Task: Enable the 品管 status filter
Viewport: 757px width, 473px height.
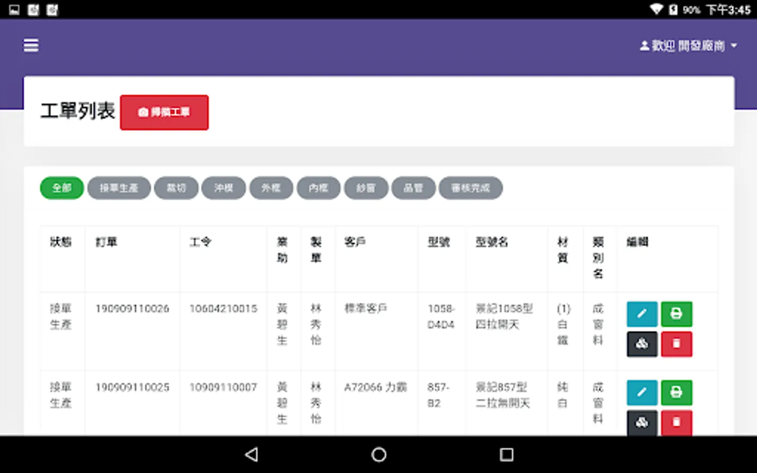Action: click(x=413, y=188)
